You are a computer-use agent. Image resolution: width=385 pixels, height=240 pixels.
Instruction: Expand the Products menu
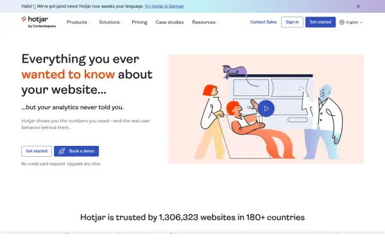click(78, 22)
